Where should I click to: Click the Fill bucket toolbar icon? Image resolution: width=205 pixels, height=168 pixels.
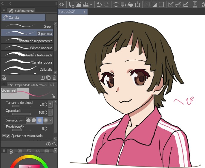click(x=130, y=4)
